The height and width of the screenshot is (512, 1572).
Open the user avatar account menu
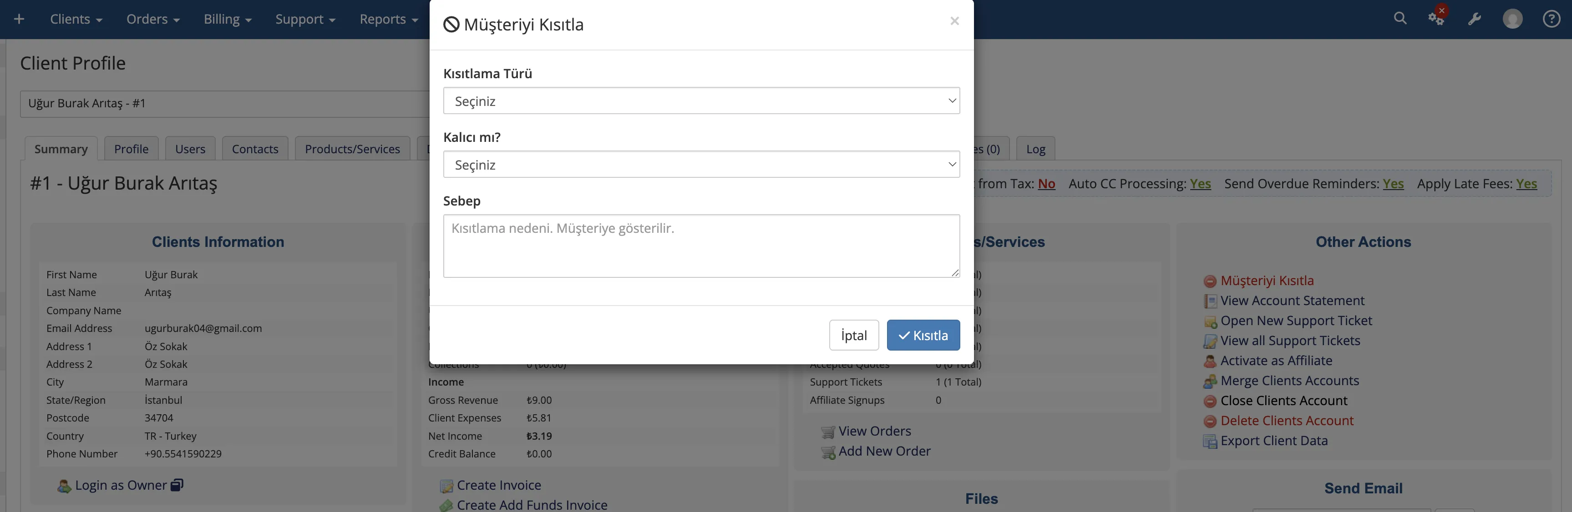click(1512, 19)
